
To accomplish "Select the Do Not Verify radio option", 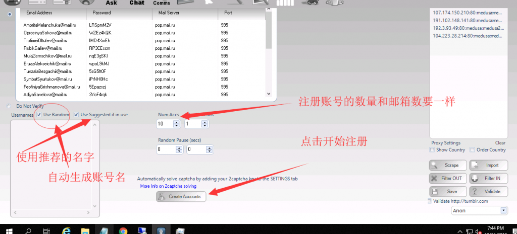I will coord(8,106).
